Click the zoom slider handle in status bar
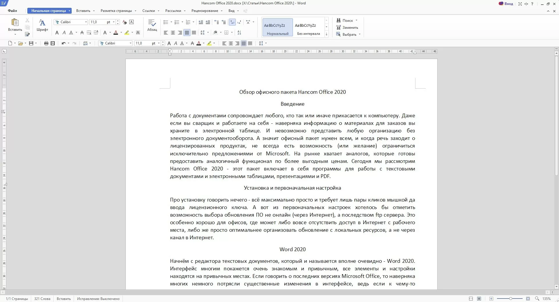Viewport: 559px width, 302px height. 510,299
